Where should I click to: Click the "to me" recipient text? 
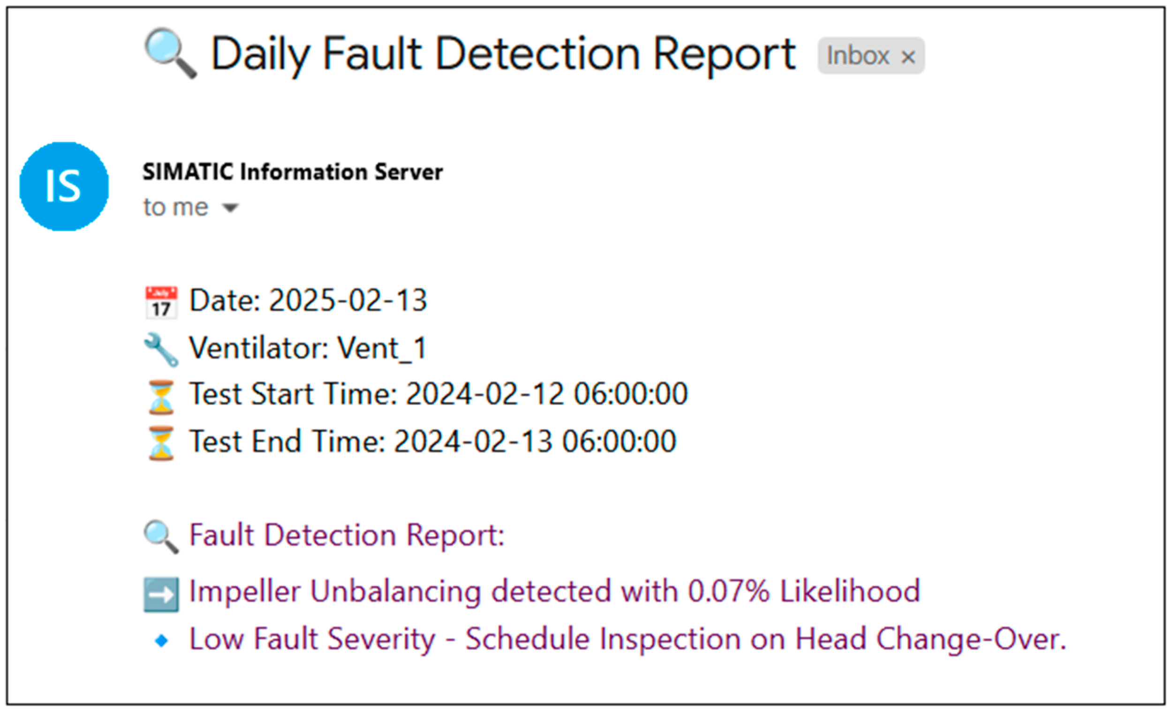coord(176,207)
